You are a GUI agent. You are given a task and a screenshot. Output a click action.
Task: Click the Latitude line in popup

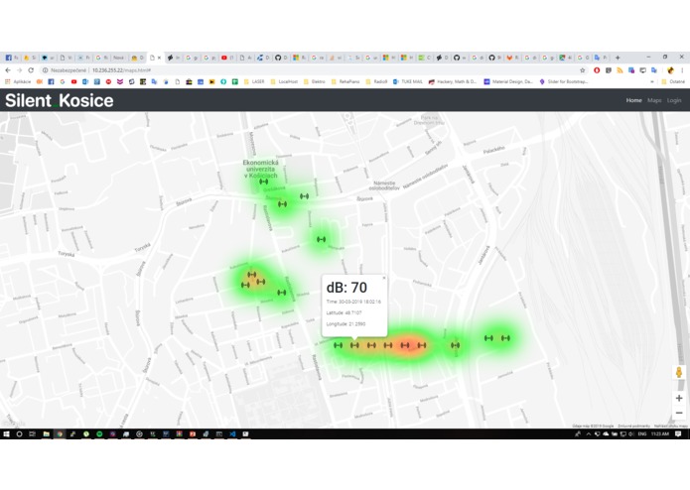coord(344,312)
